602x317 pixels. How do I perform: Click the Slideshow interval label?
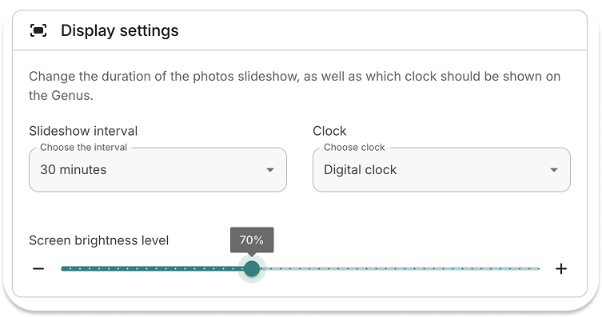click(x=83, y=131)
